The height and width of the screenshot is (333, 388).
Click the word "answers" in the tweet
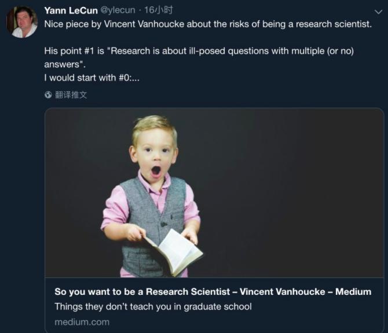pos(60,64)
